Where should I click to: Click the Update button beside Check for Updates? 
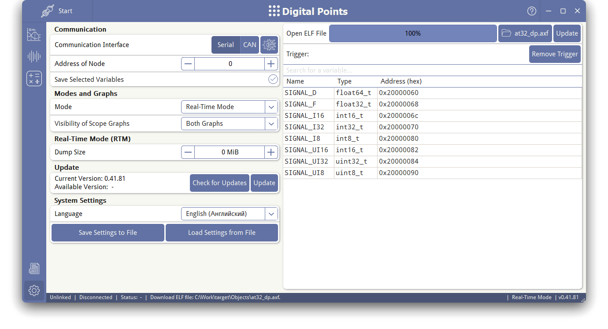tap(264, 183)
